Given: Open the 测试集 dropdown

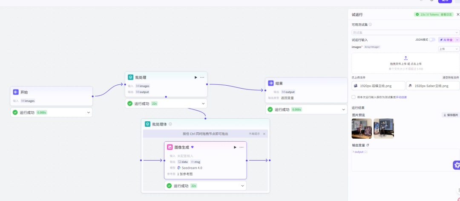Looking at the screenshot, I should point(405,32).
